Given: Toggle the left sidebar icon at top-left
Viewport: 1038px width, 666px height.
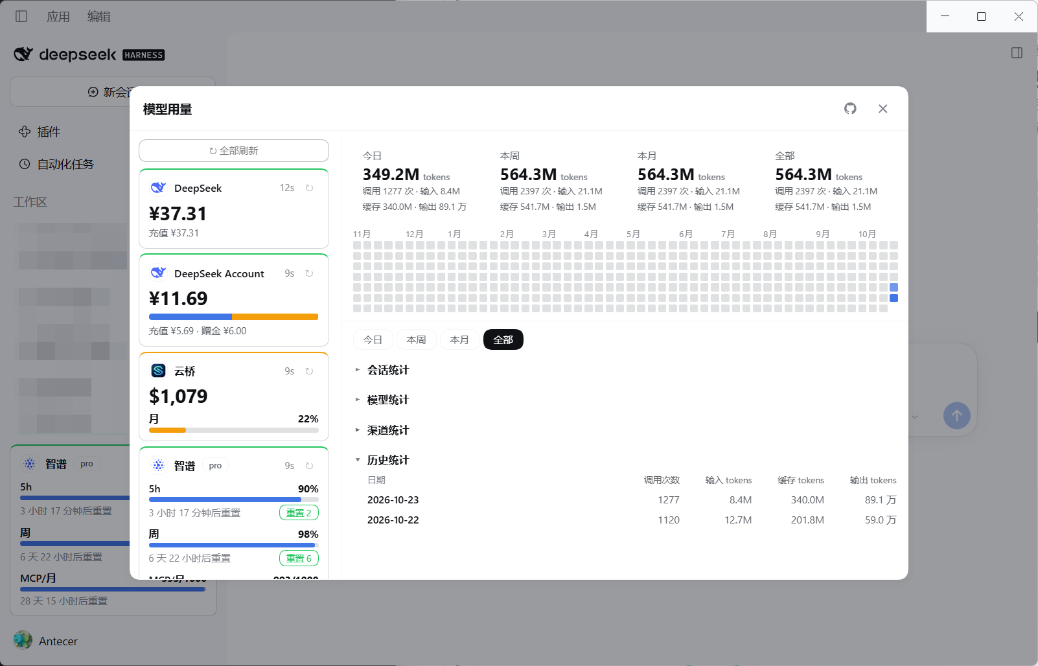Looking at the screenshot, I should (21, 16).
